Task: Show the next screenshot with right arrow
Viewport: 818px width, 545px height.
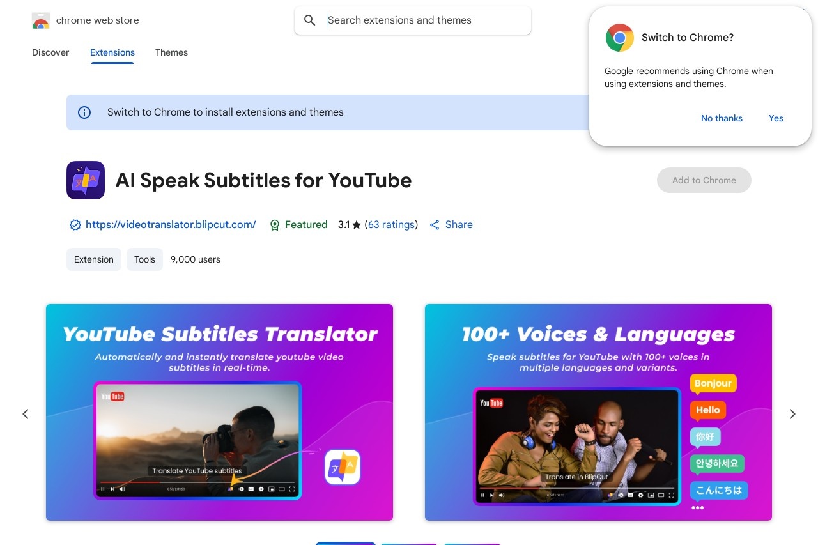Action: 792,414
